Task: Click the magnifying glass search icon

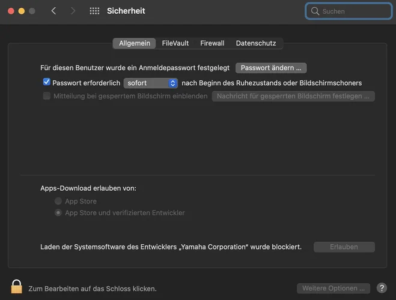Action: 315,11
